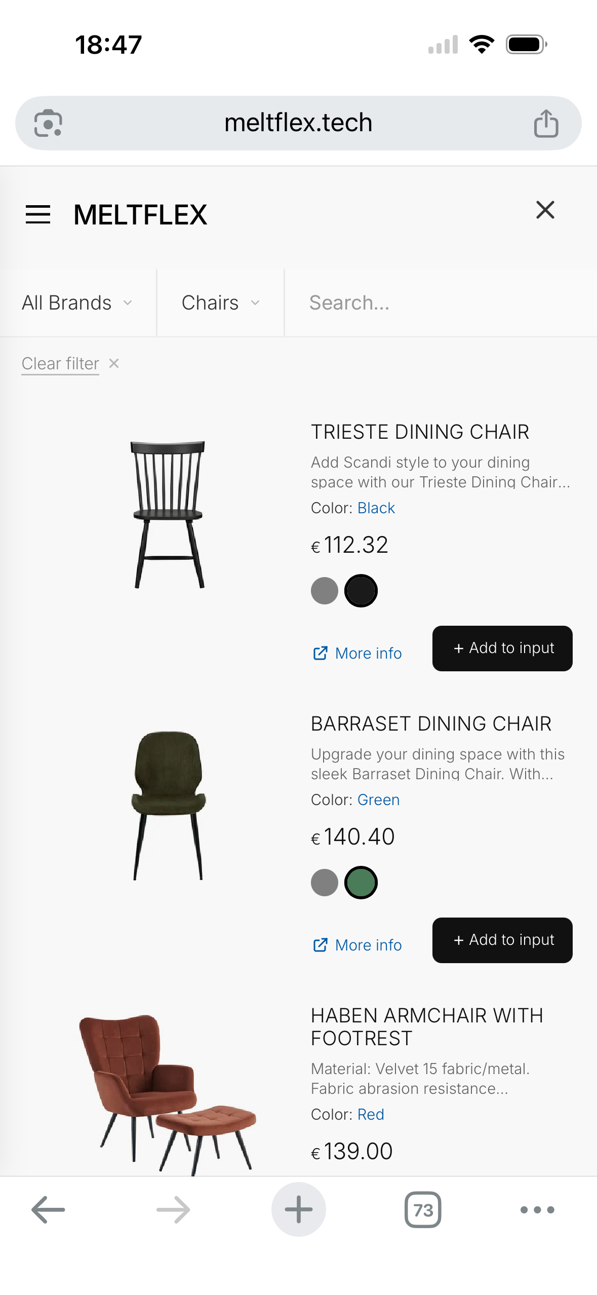The height and width of the screenshot is (1295, 597).
Task: Open the browser three-dot menu
Action: [537, 1209]
